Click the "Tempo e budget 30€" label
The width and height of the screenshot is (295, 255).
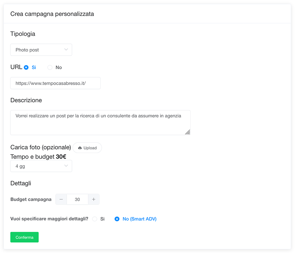(38, 157)
